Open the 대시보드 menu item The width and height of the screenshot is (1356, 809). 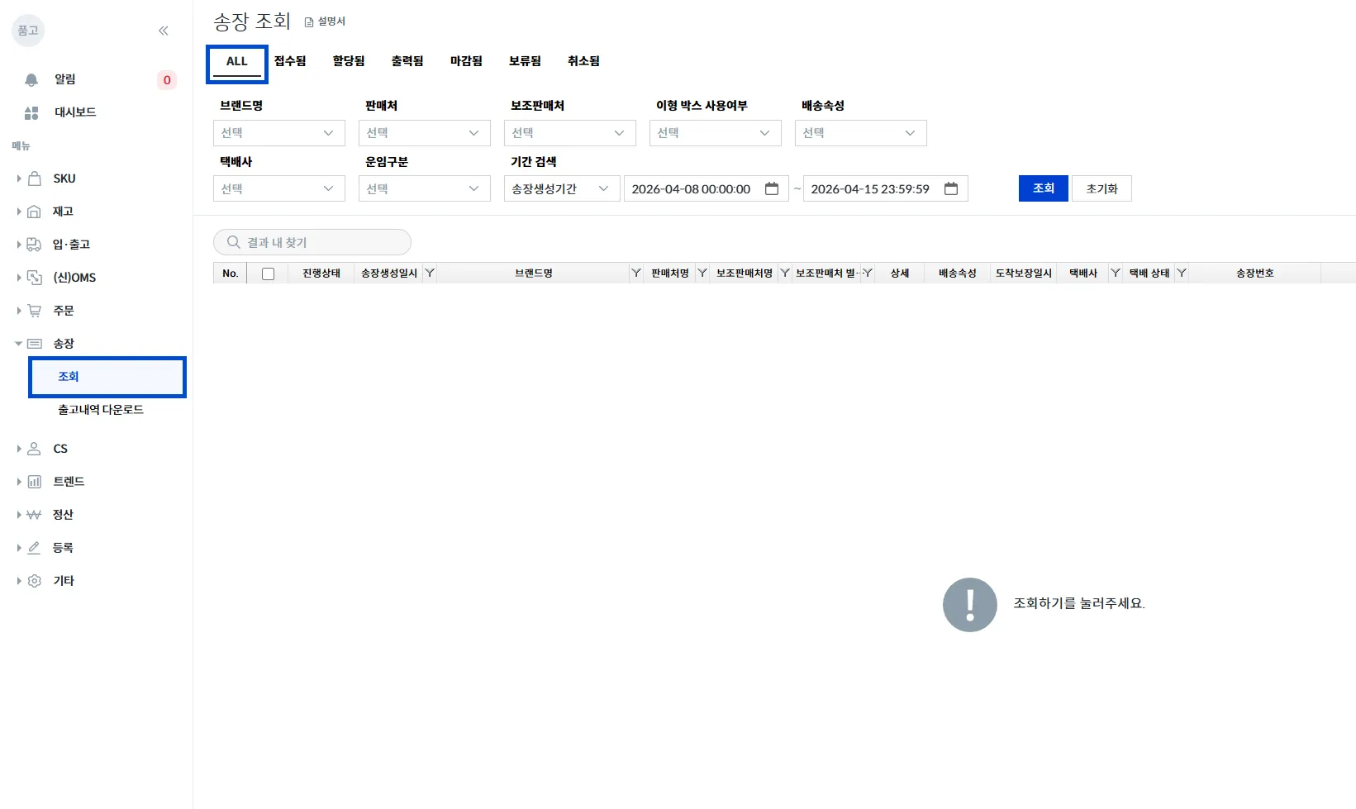(75, 112)
